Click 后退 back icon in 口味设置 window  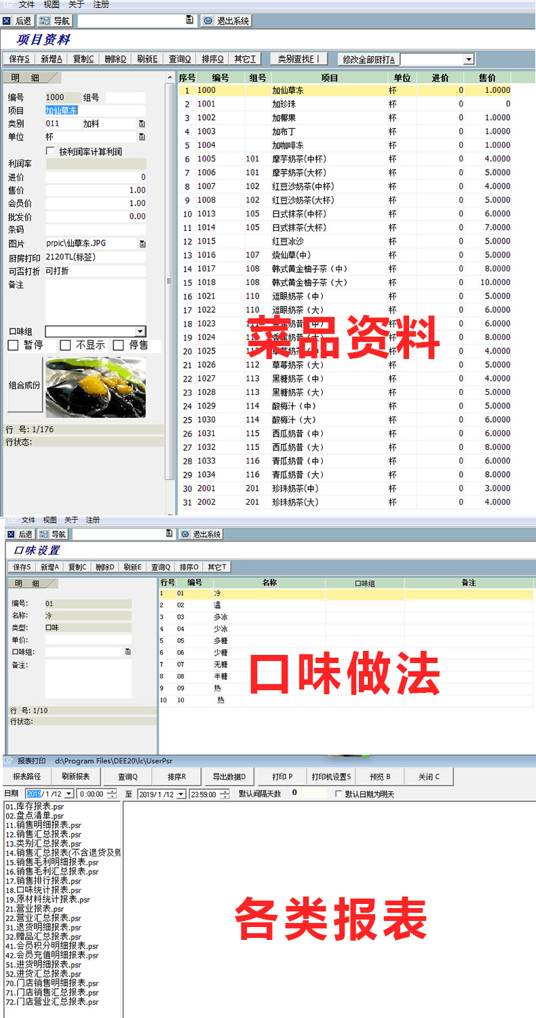(11, 534)
